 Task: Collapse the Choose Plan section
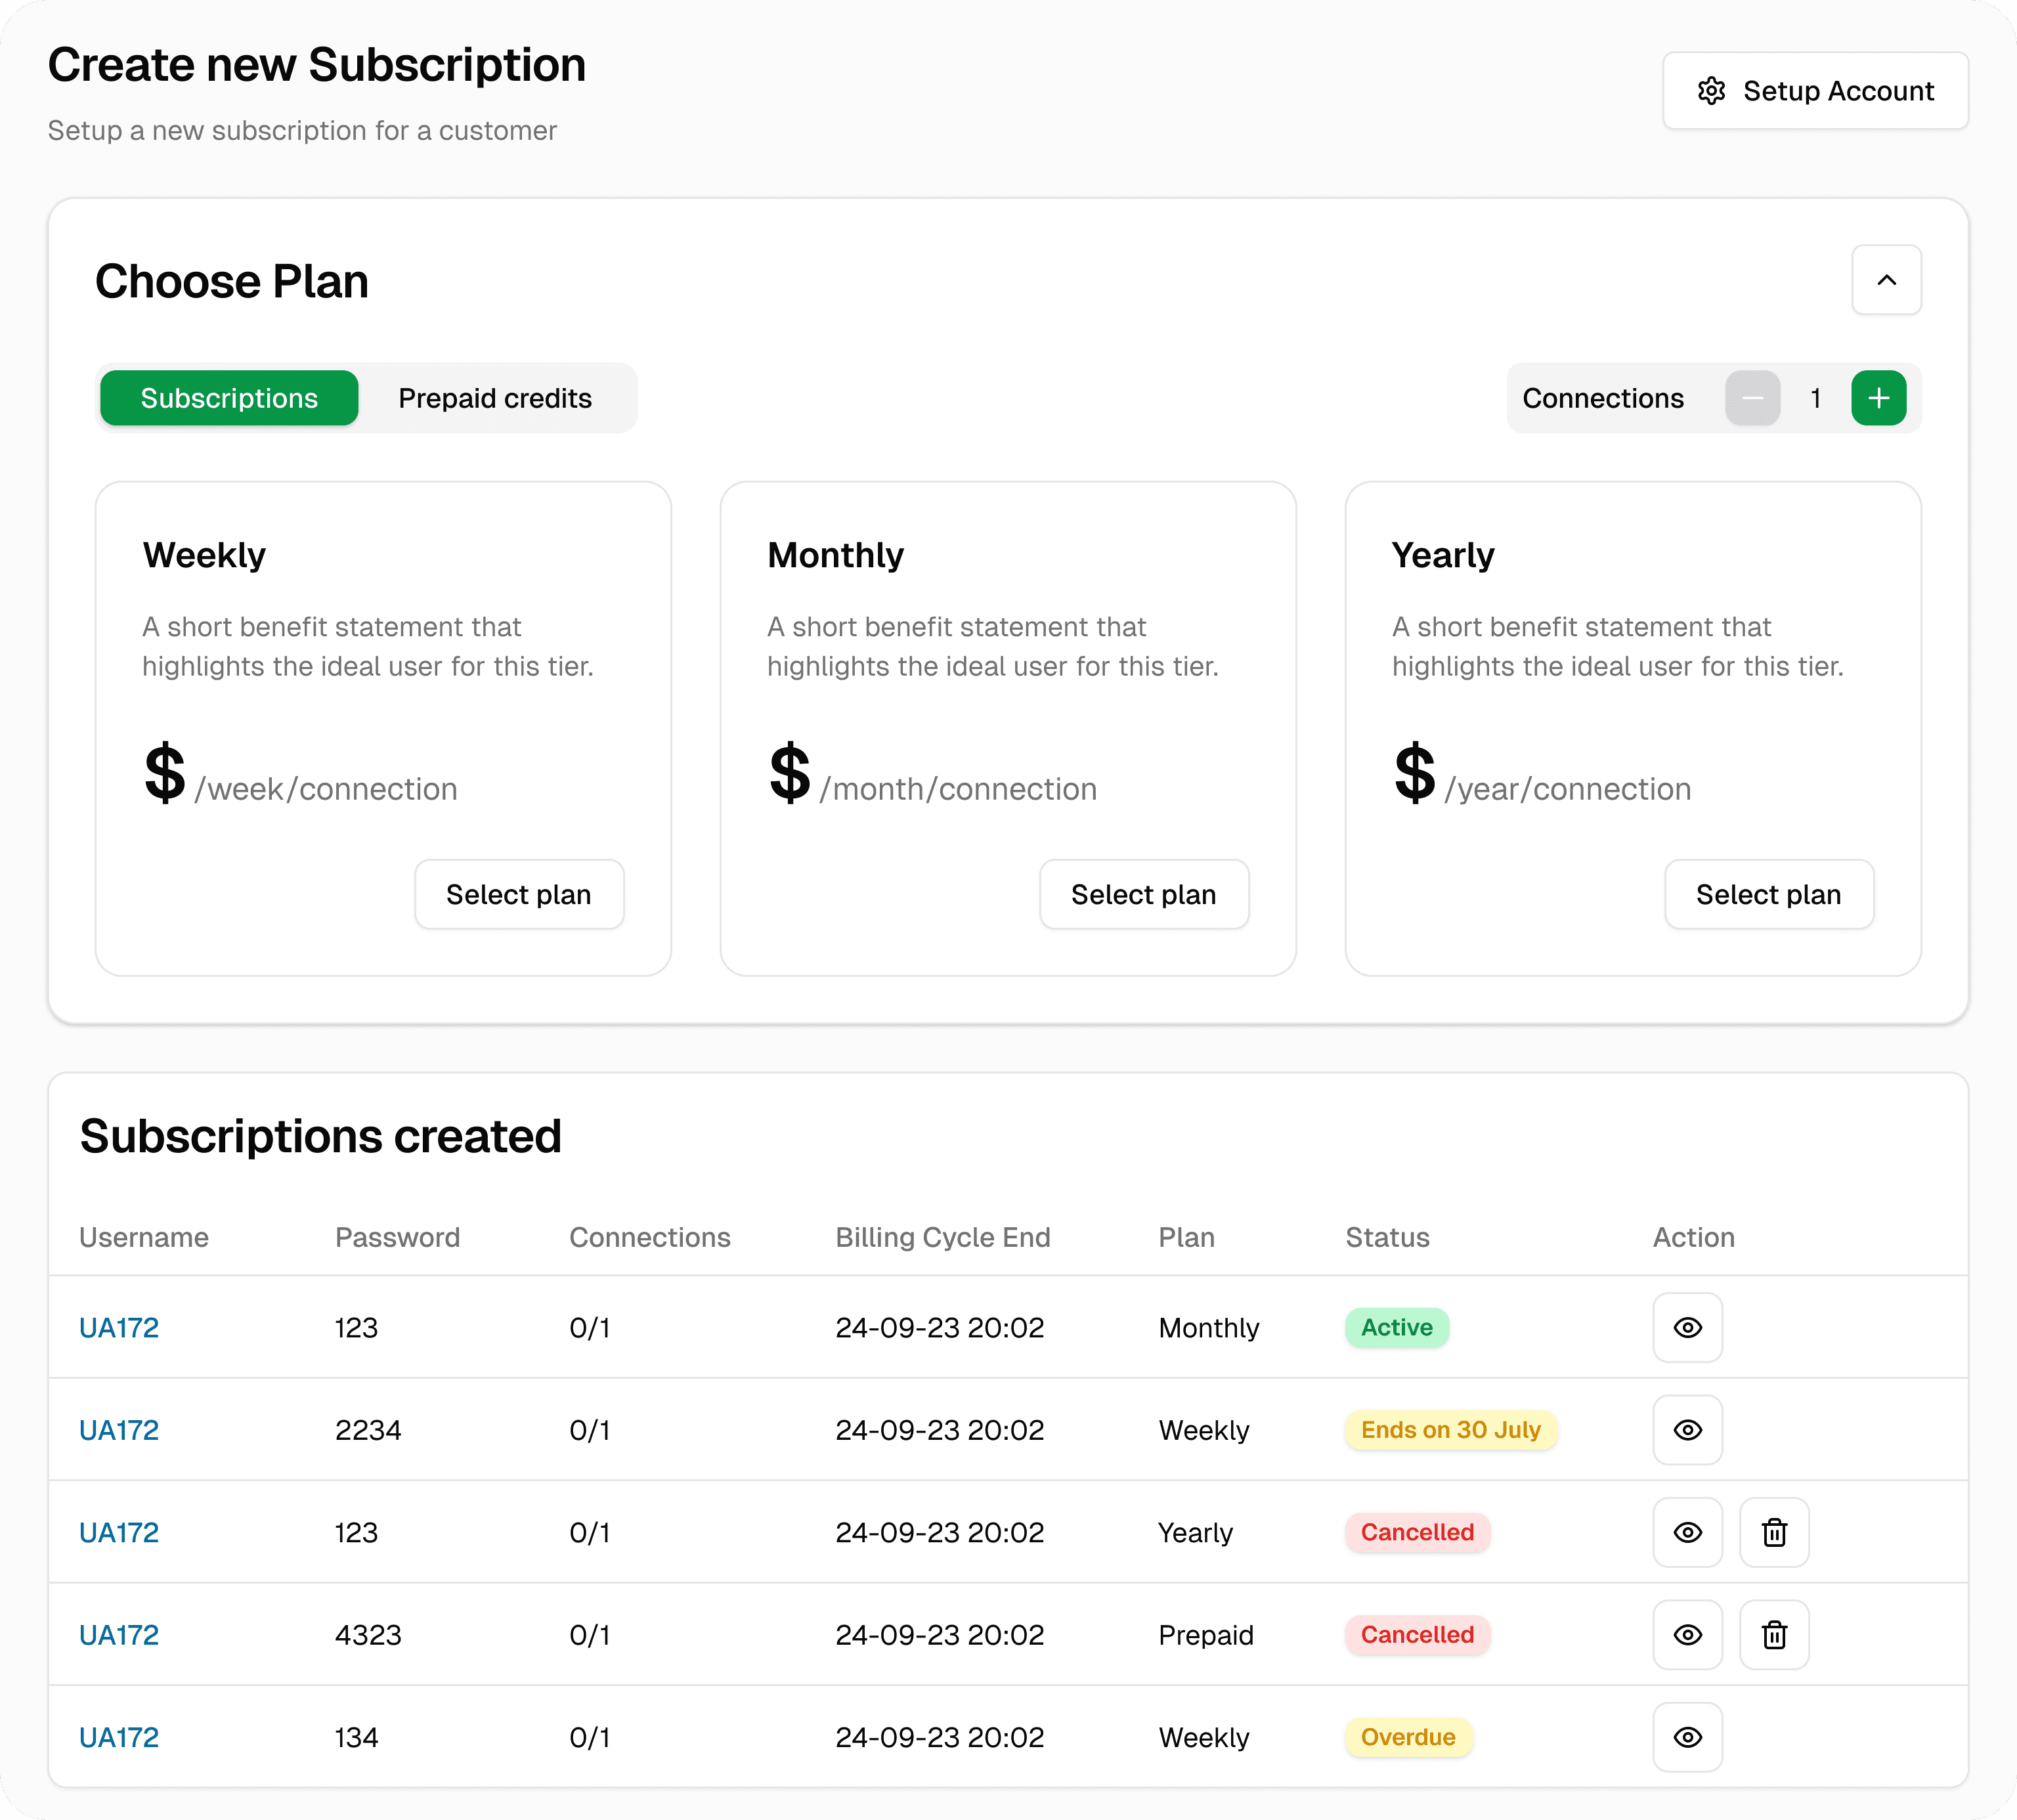click(x=1885, y=280)
